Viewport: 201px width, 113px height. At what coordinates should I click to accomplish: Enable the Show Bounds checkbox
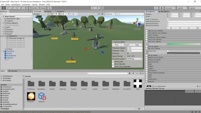(113, 64)
